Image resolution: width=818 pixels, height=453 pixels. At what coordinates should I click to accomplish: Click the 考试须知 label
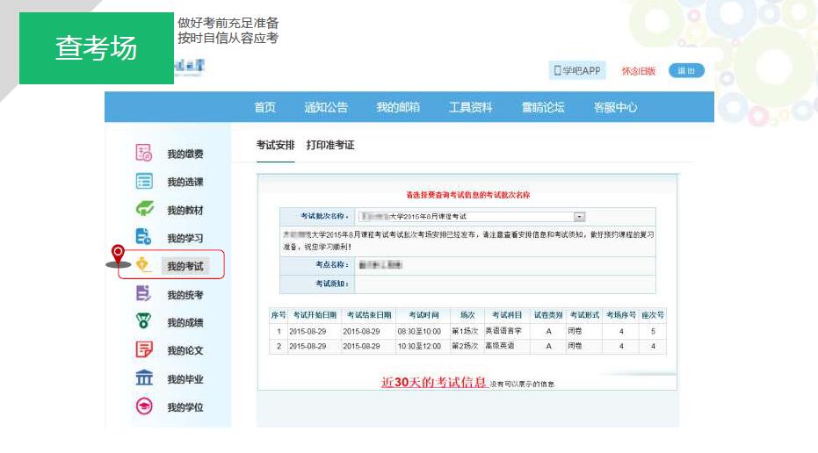tap(332, 284)
